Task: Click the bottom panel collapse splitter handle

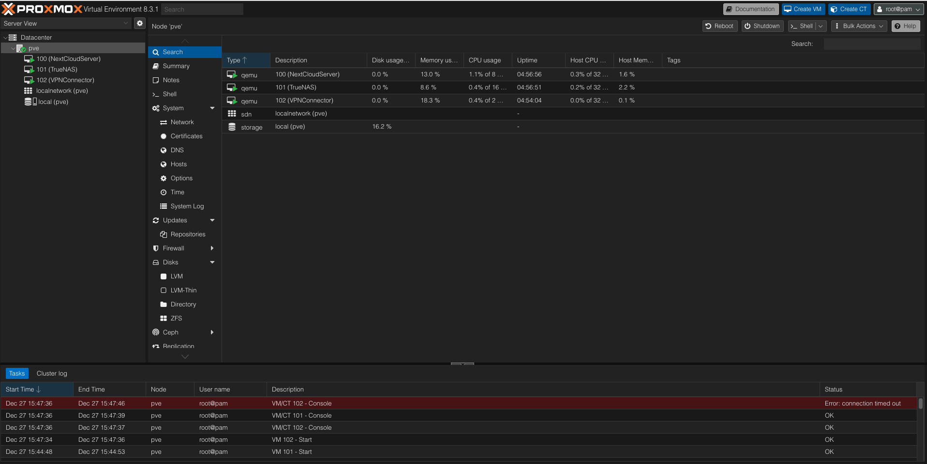Action: pyautogui.click(x=463, y=363)
